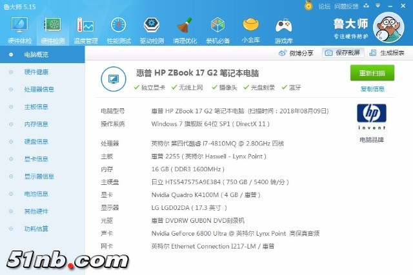Switch to 处理器信息 in the sidebar
413x275 pixels.
pos(39,90)
